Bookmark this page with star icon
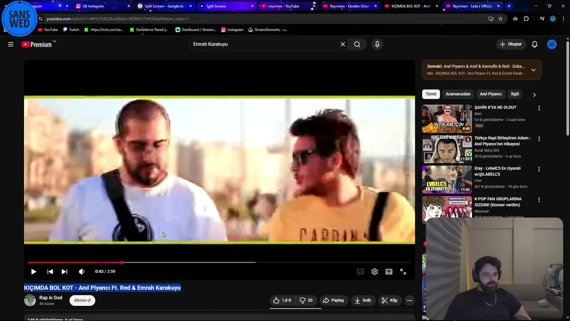This screenshot has height=321, width=570. coord(501,19)
